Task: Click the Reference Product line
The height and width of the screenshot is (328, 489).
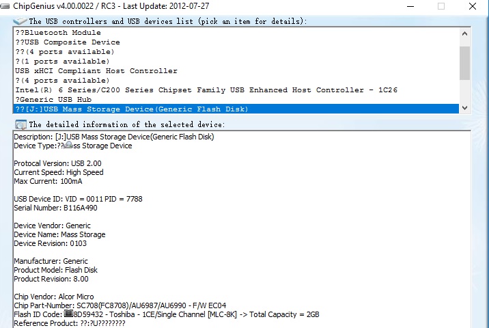Action: point(70,323)
